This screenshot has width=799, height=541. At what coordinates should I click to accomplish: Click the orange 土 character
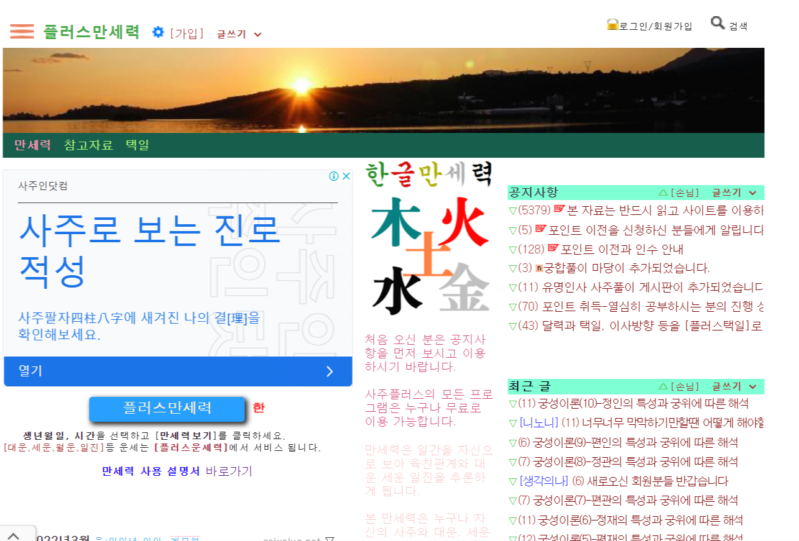tap(429, 255)
